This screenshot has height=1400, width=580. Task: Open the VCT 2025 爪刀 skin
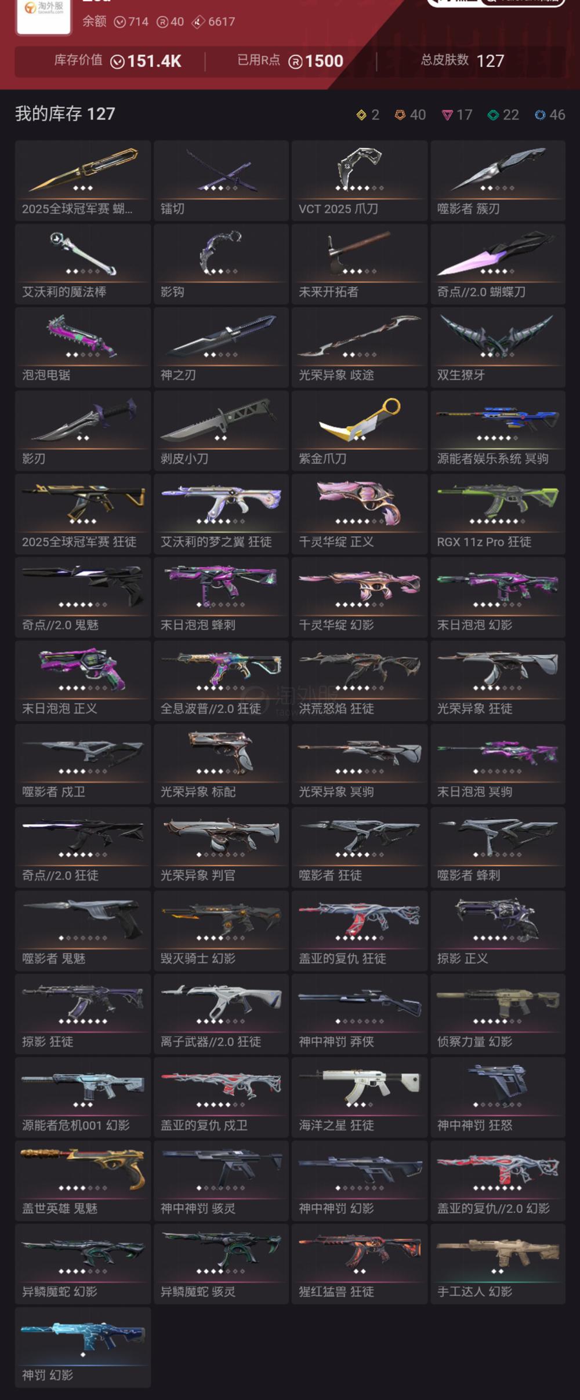click(x=360, y=180)
